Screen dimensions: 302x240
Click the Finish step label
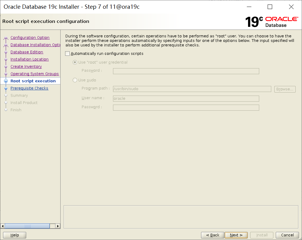click(16, 110)
